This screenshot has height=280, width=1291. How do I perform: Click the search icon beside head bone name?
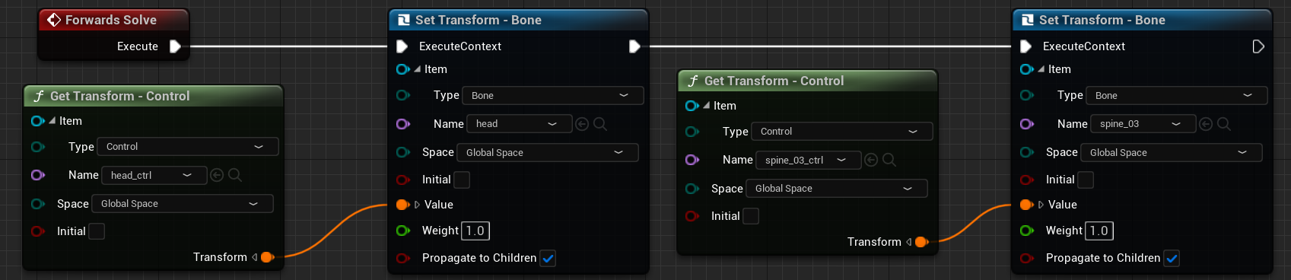point(600,123)
